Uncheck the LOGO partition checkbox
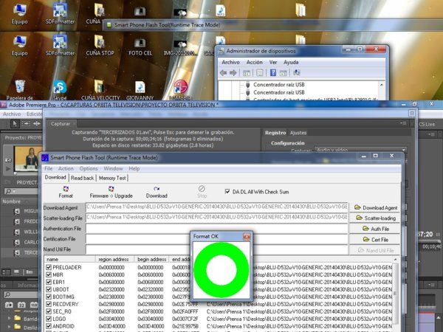Image resolution: width=443 pixels, height=332 pixels. [x=49, y=319]
